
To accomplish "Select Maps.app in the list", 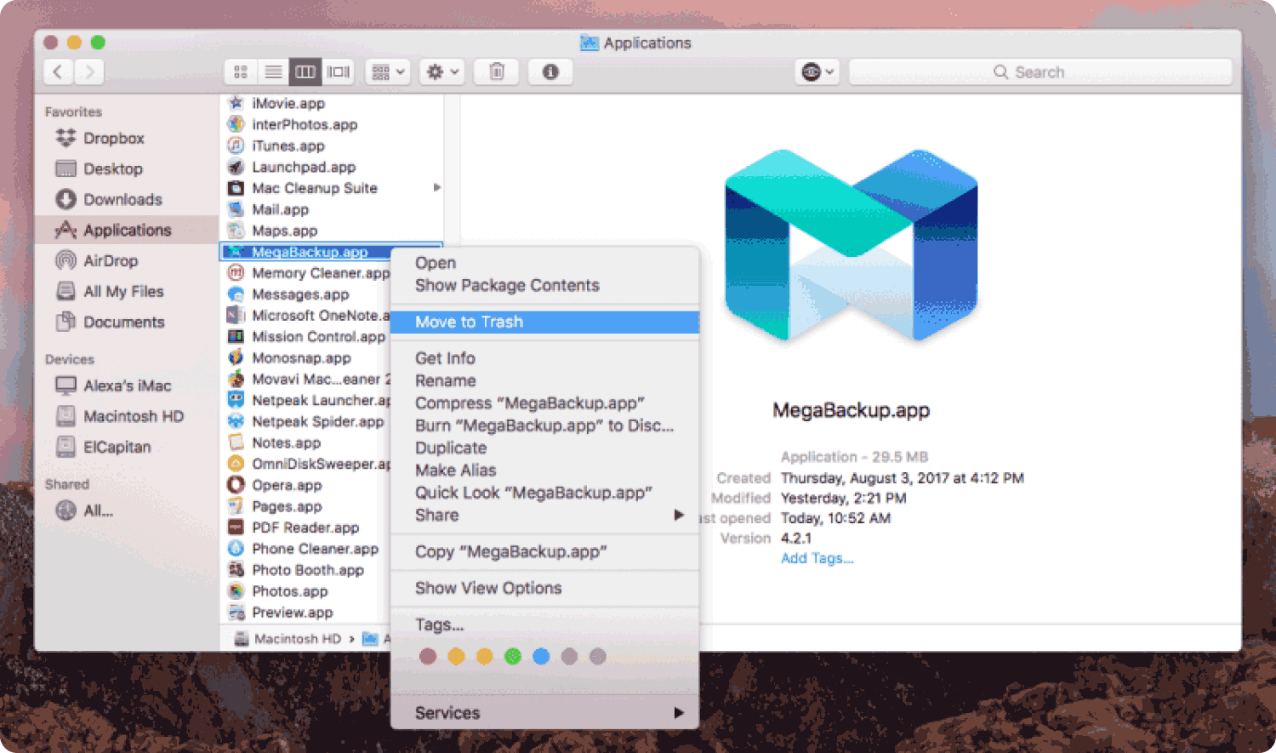I will point(284,231).
